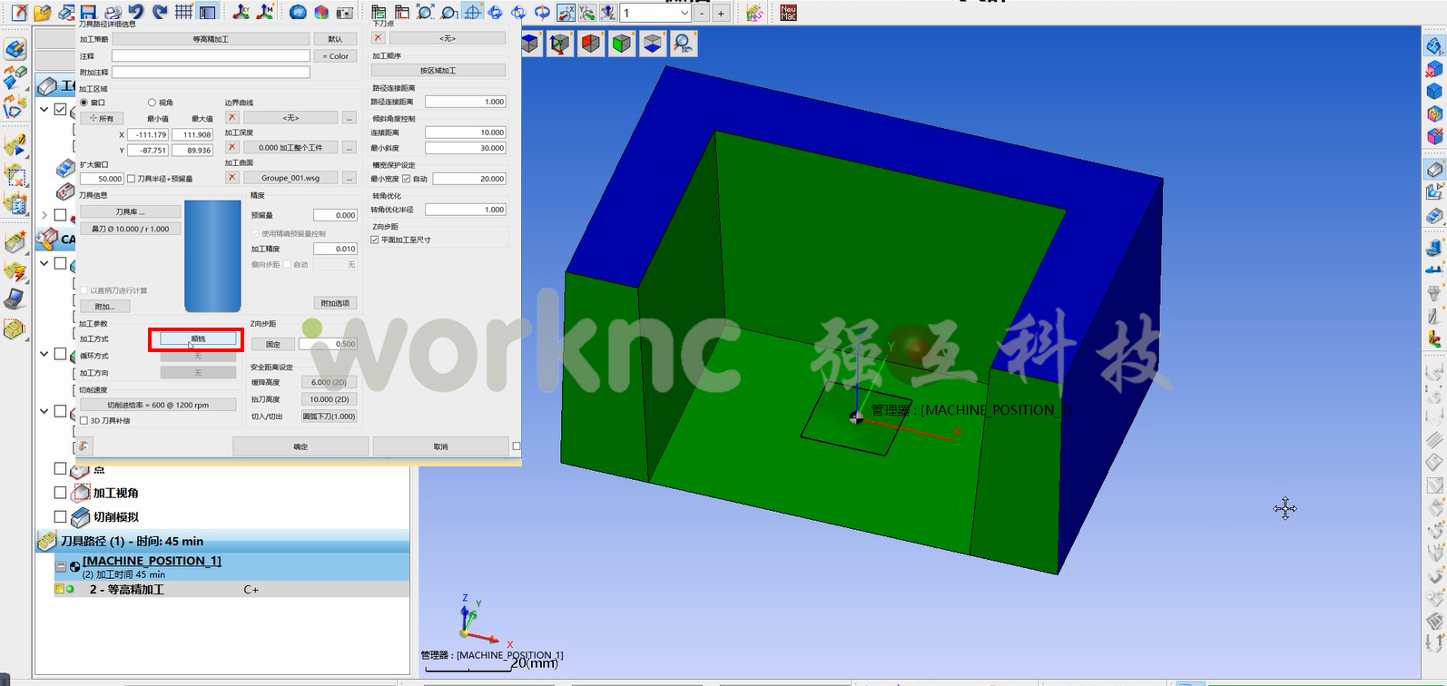Toggle 刀具半径+预留量 checkbox
The width and height of the screenshot is (1447, 686).
pos(132,179)
